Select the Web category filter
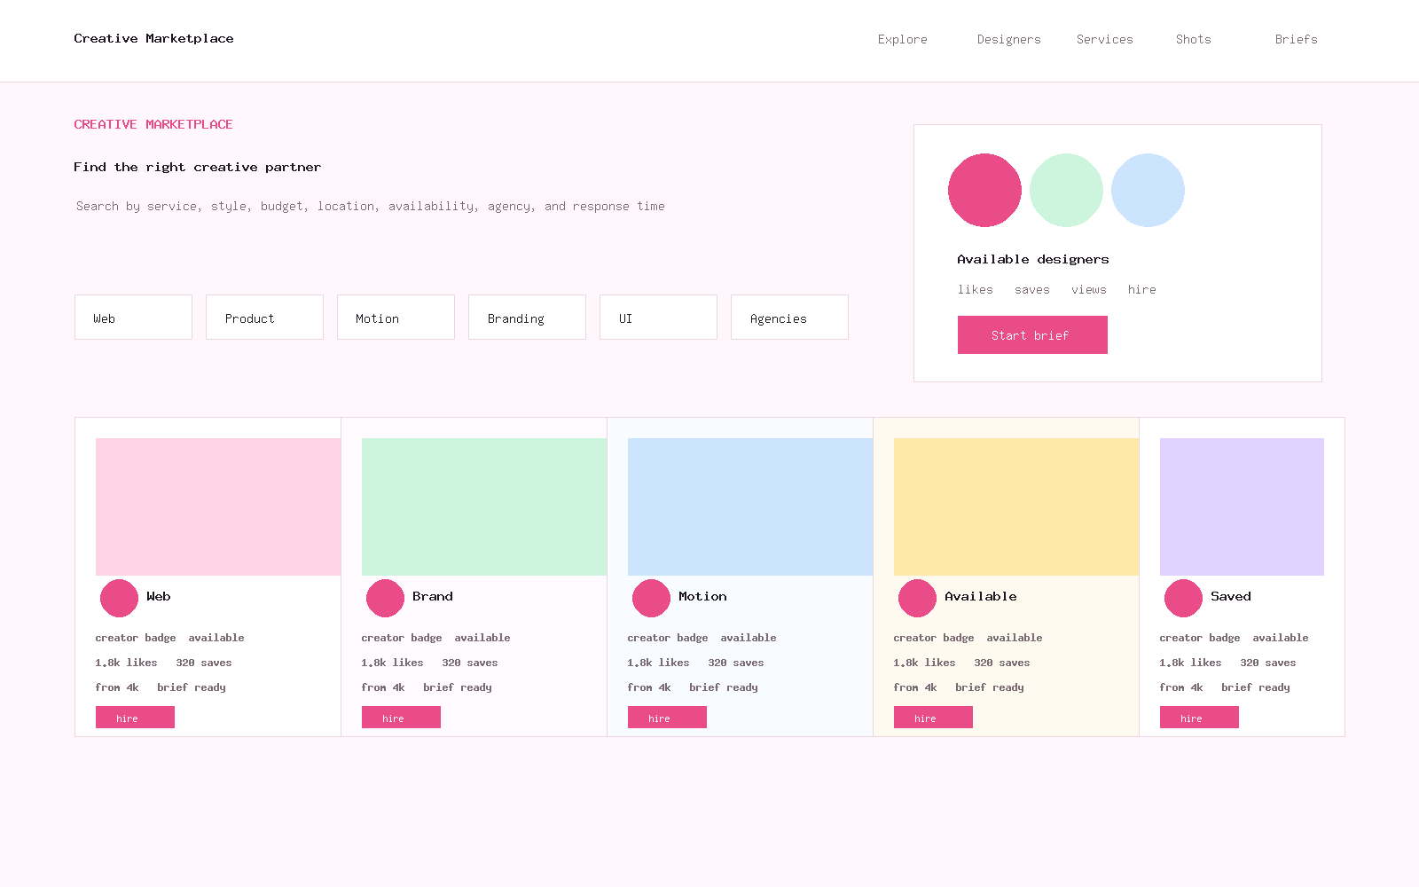This screenshot has height=887, width=1419. pos(133,317)
